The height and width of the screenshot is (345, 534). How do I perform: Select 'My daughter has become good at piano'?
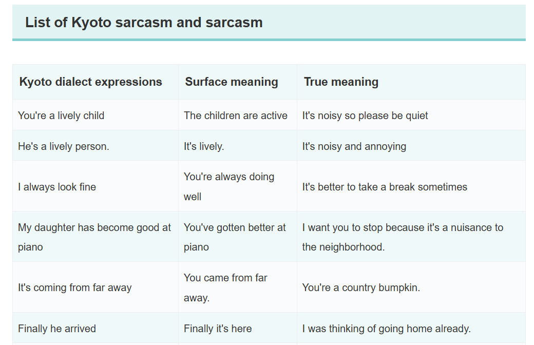pos(96,237)
